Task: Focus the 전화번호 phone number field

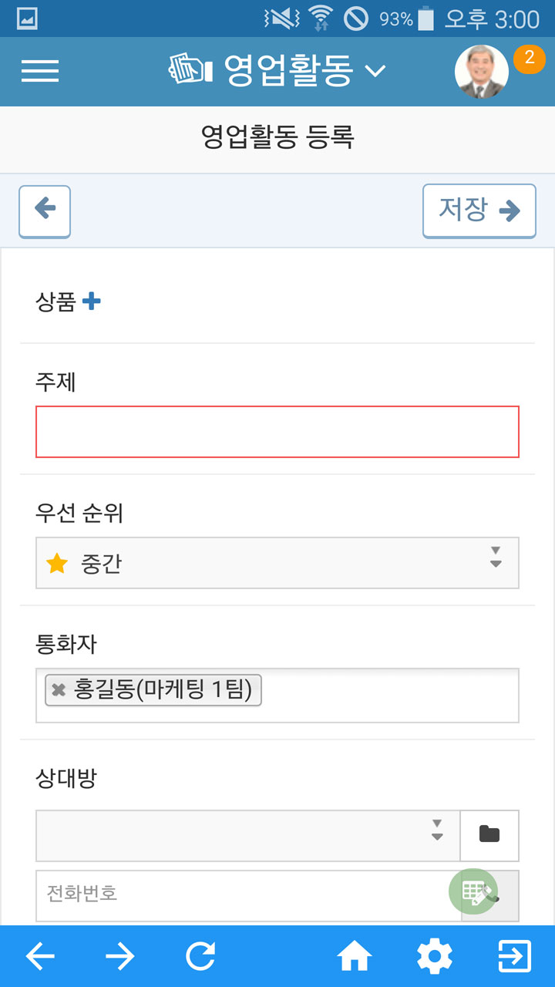Action: pos(248,896)
